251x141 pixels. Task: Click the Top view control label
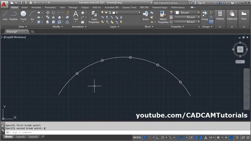click(7, 37)
